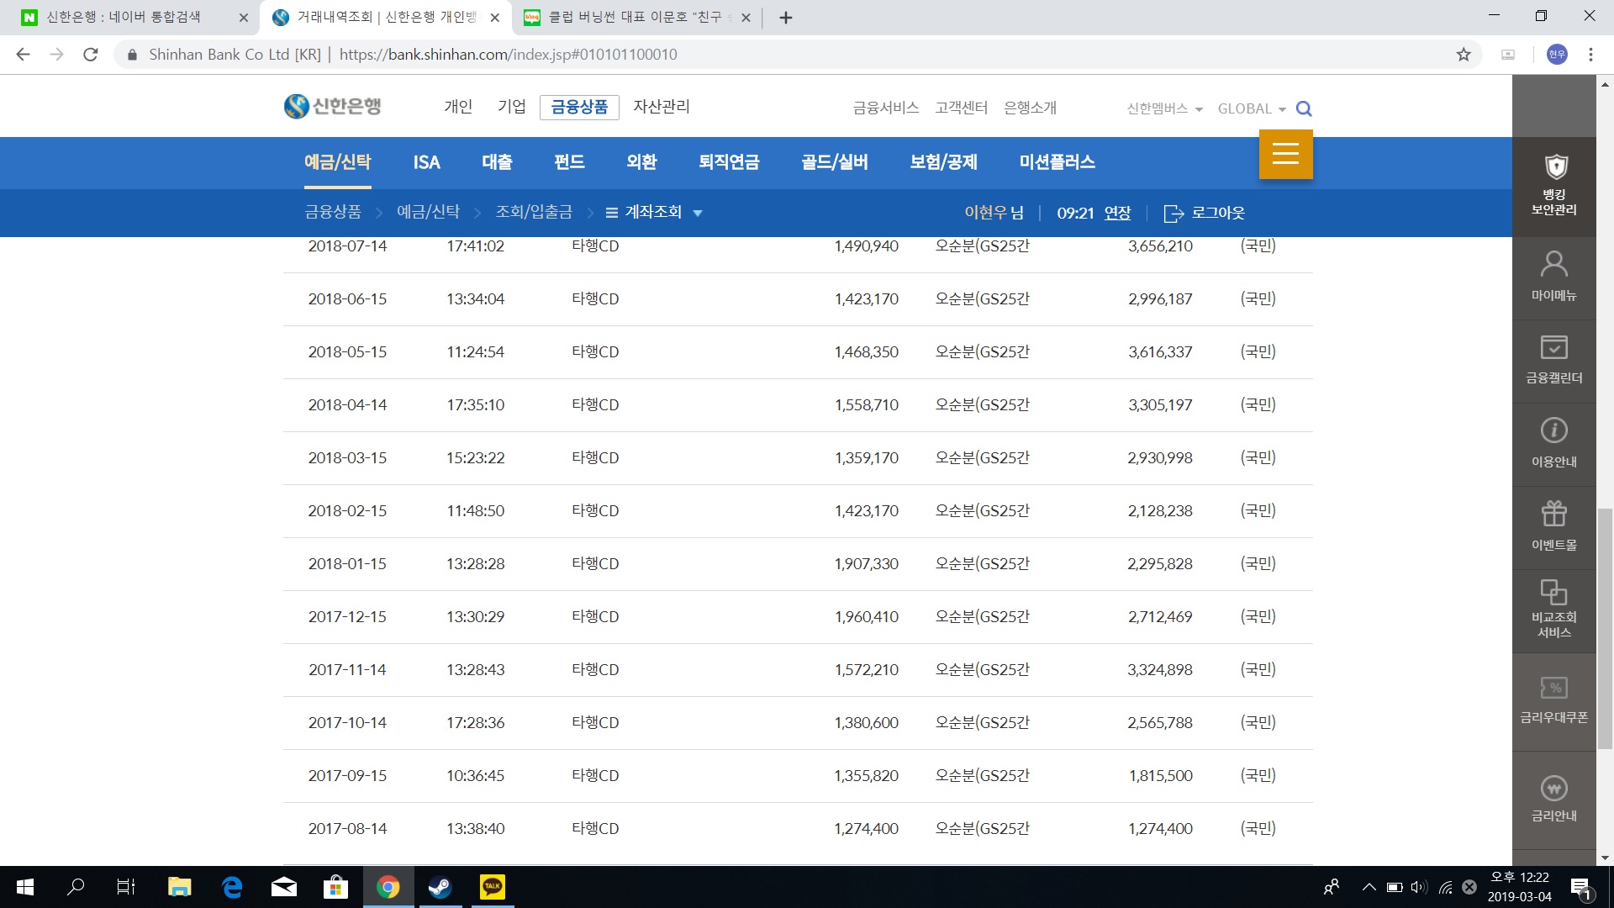Click the taskbar clock showing 오후 12:22

(1520, 887)
